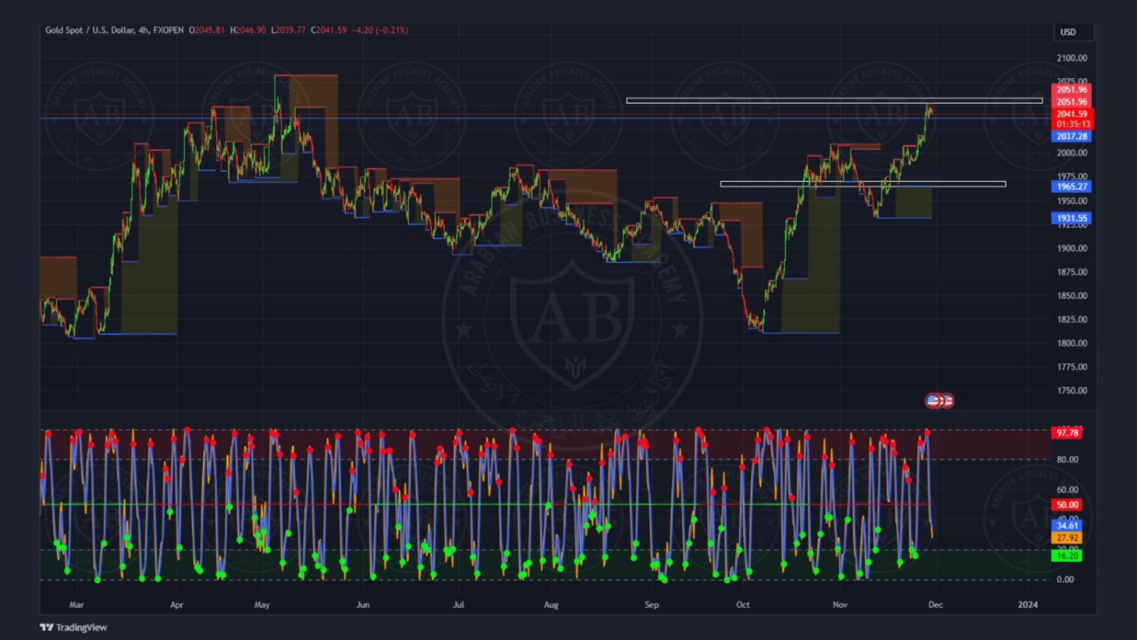Click the Nov label on the time axis

840,604
